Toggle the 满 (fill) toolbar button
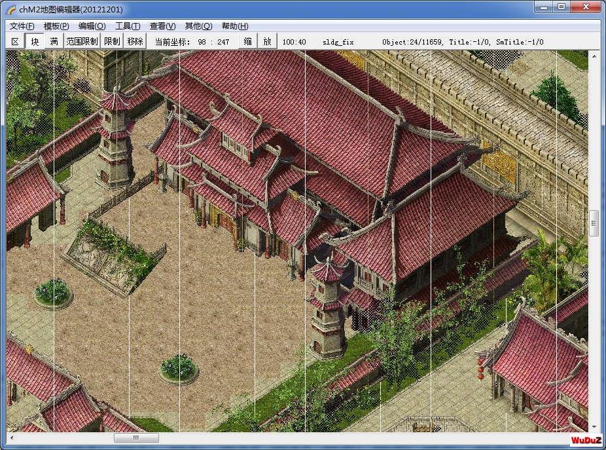 click(x=54, y=41)
